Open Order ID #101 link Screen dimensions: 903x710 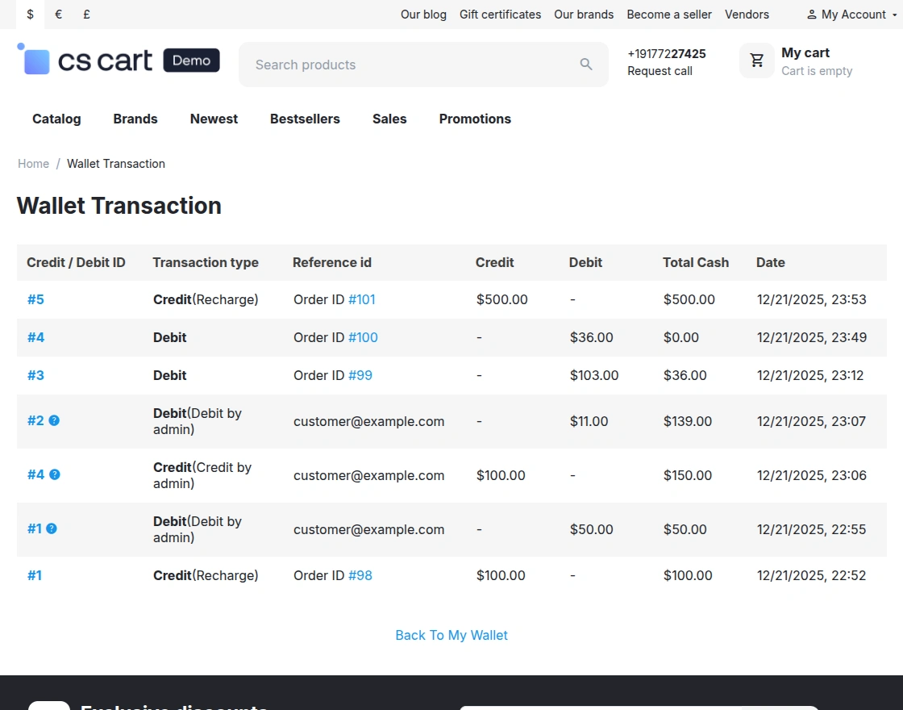363,299
